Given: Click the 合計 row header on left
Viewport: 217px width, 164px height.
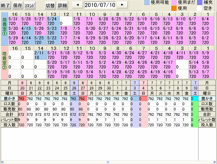Looking at the screenshot, I should pyautogui.click(x=9, y=114).
